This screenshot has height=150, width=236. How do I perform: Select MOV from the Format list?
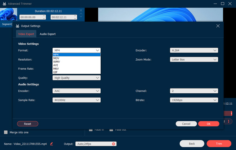coord(76,58)
